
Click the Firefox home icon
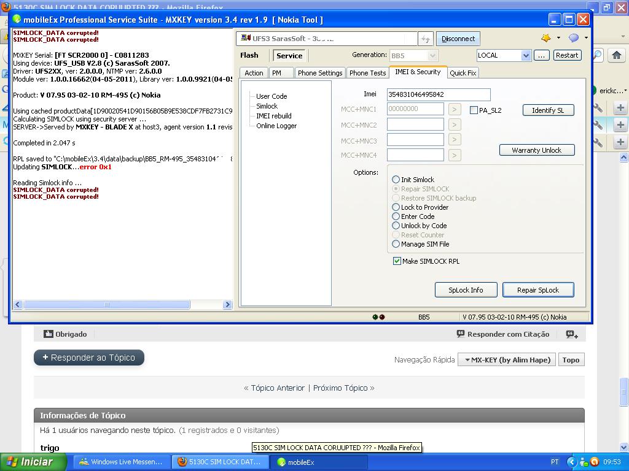tap(617, 55)
